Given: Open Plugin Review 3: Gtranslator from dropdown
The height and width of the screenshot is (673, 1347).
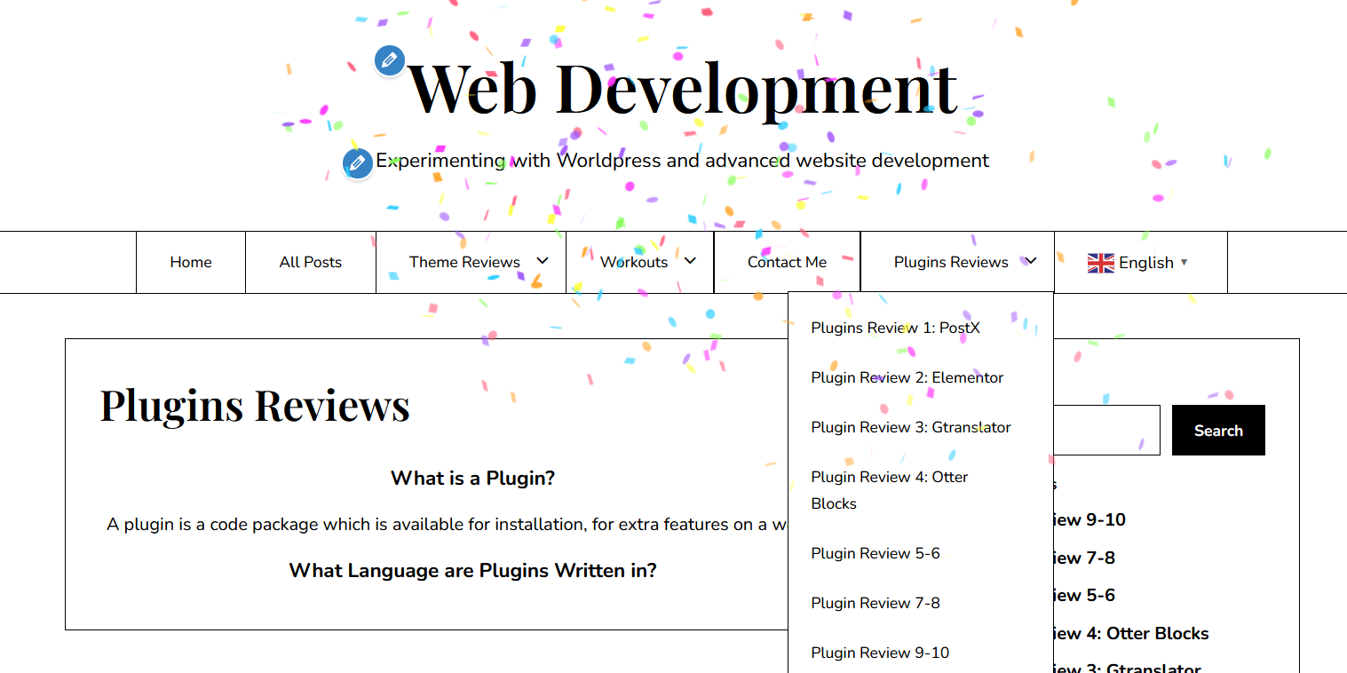Looking at the screenshot, I should pyautogui.click(x=910, y=427).
